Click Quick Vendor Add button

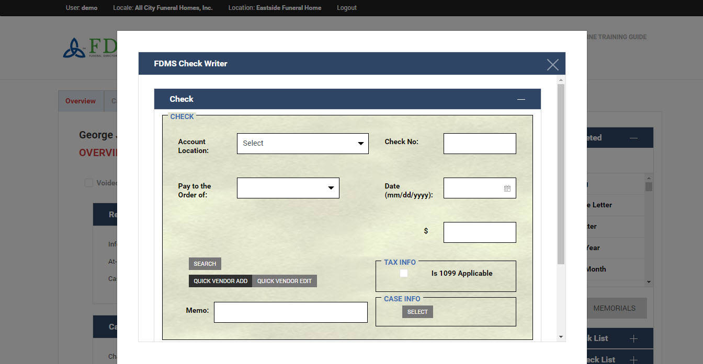pyautogui.click(x=220, y=281)
